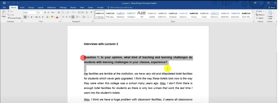278x103 pixels.
Task: Apply the Heading 1 style
Action: [x=121, y=14]
